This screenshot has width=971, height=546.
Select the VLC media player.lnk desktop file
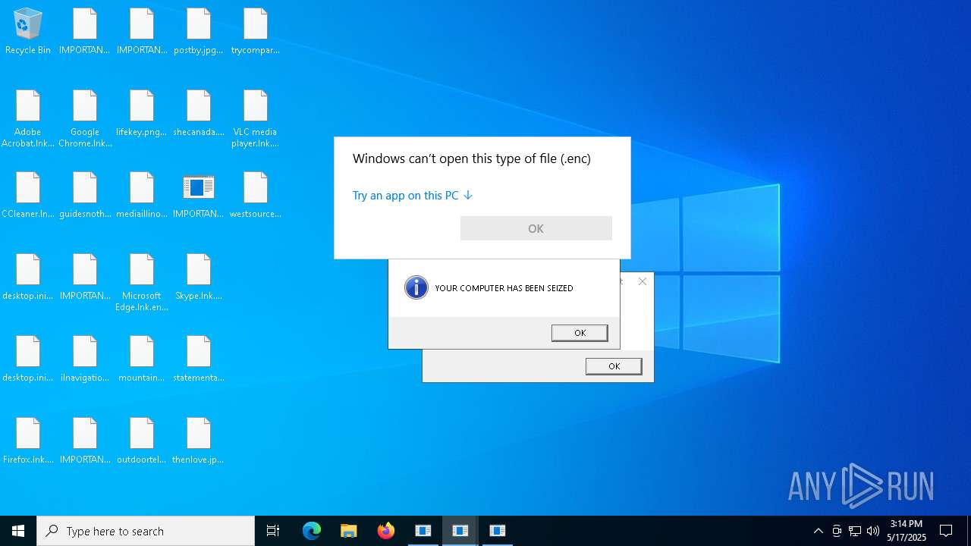tap(256, 118)
